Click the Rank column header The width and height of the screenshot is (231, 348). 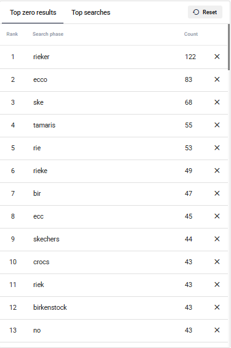(x=12, y=34)
